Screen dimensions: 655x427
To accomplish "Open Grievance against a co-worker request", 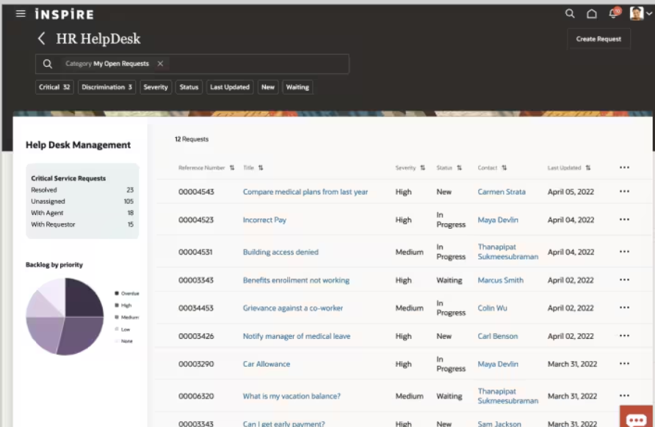I will [x=293, y=308].
